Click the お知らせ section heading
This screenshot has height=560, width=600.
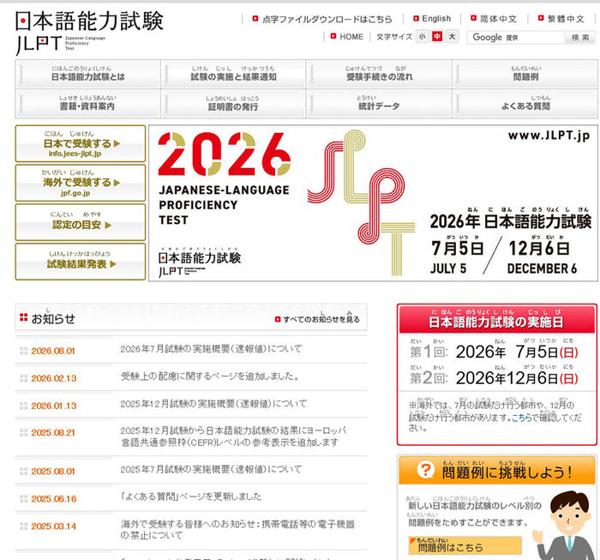(53, 319)
